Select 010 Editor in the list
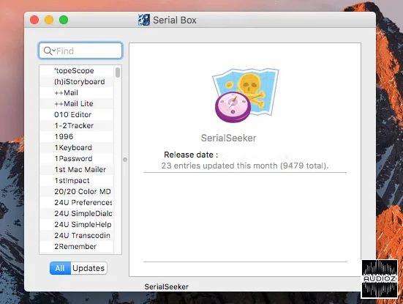This screenshot has height=304, width=403. (77, 114)
